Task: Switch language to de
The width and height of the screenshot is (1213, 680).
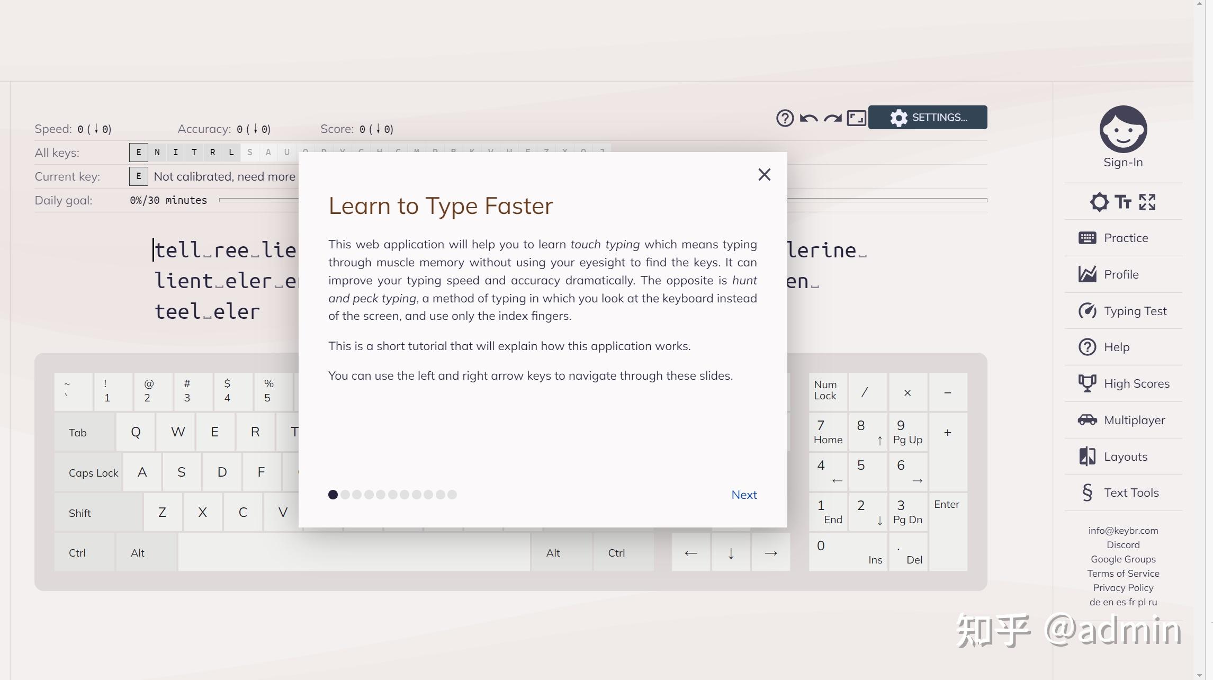Action: (1095, 602)
